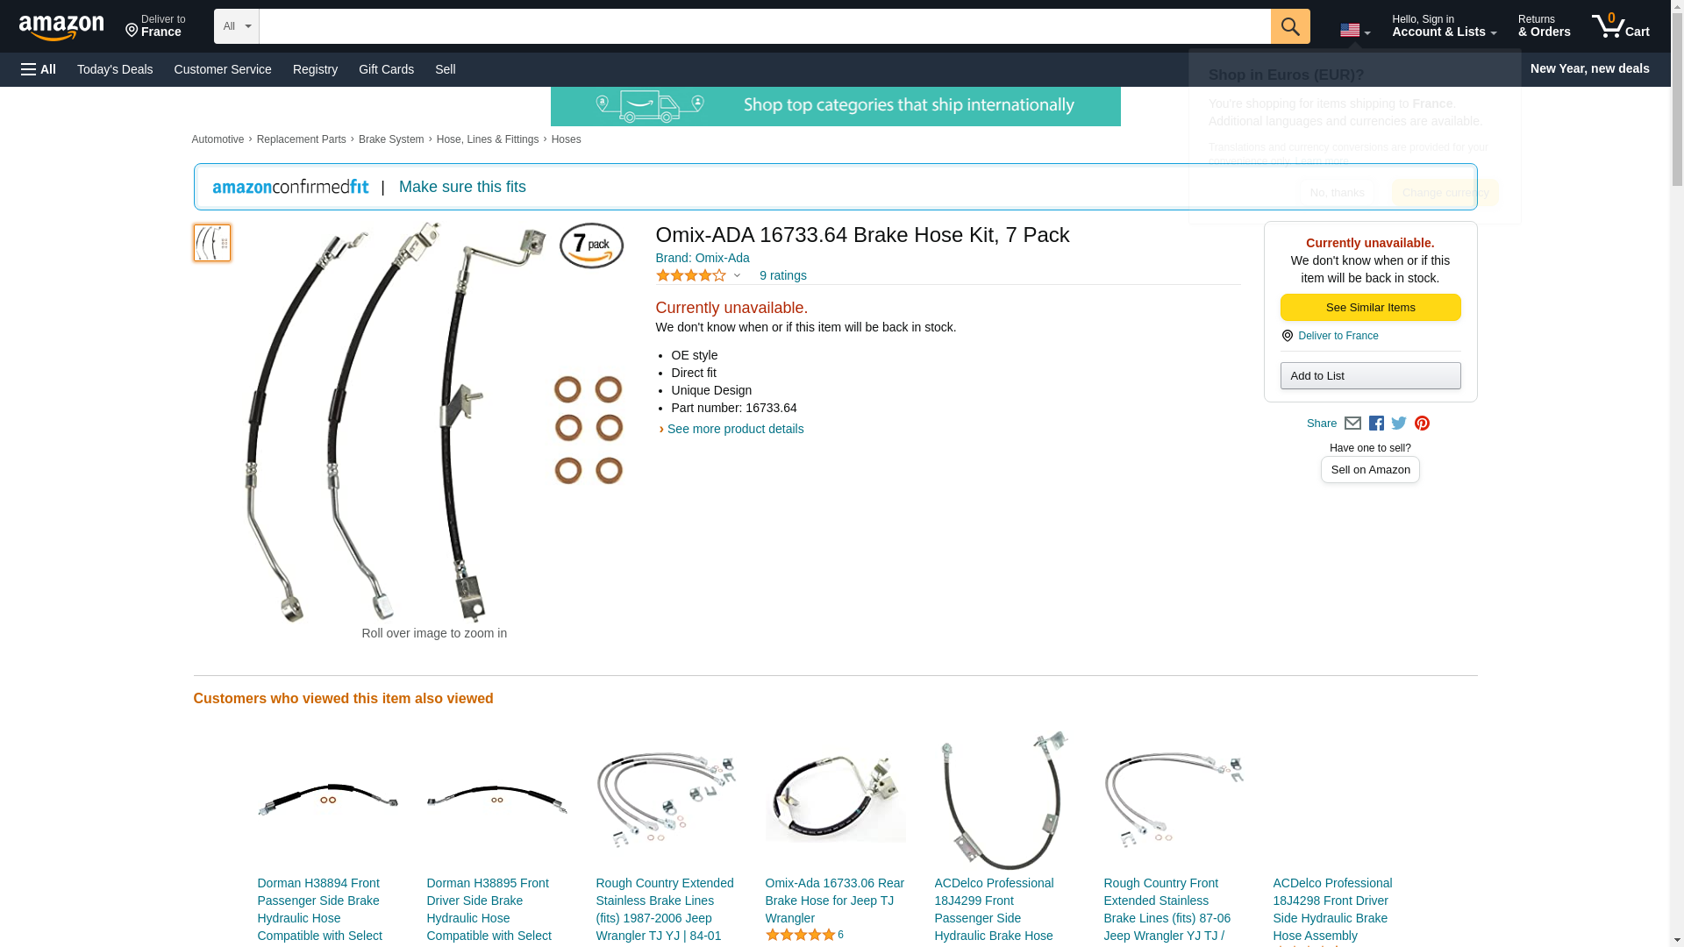Go to Customer Service nav item
Viewport: 1684px width, 947px height.
pos(223,69)
